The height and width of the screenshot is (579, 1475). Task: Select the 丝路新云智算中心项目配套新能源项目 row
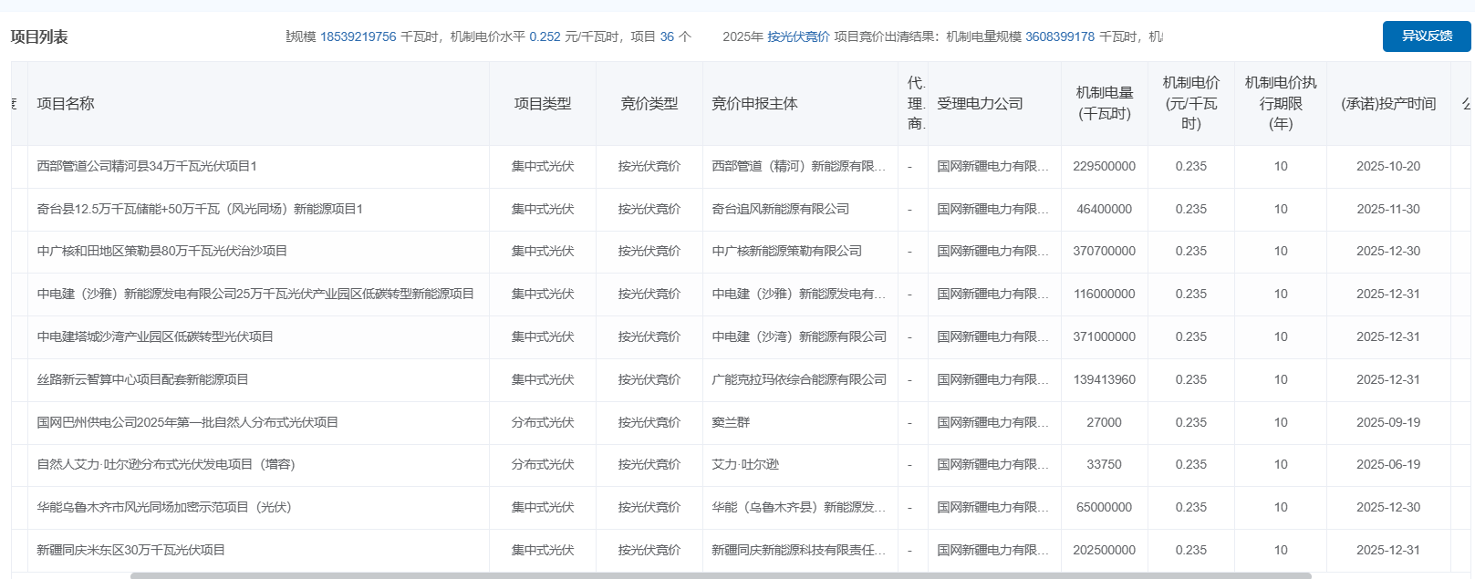tap(143, 379)
